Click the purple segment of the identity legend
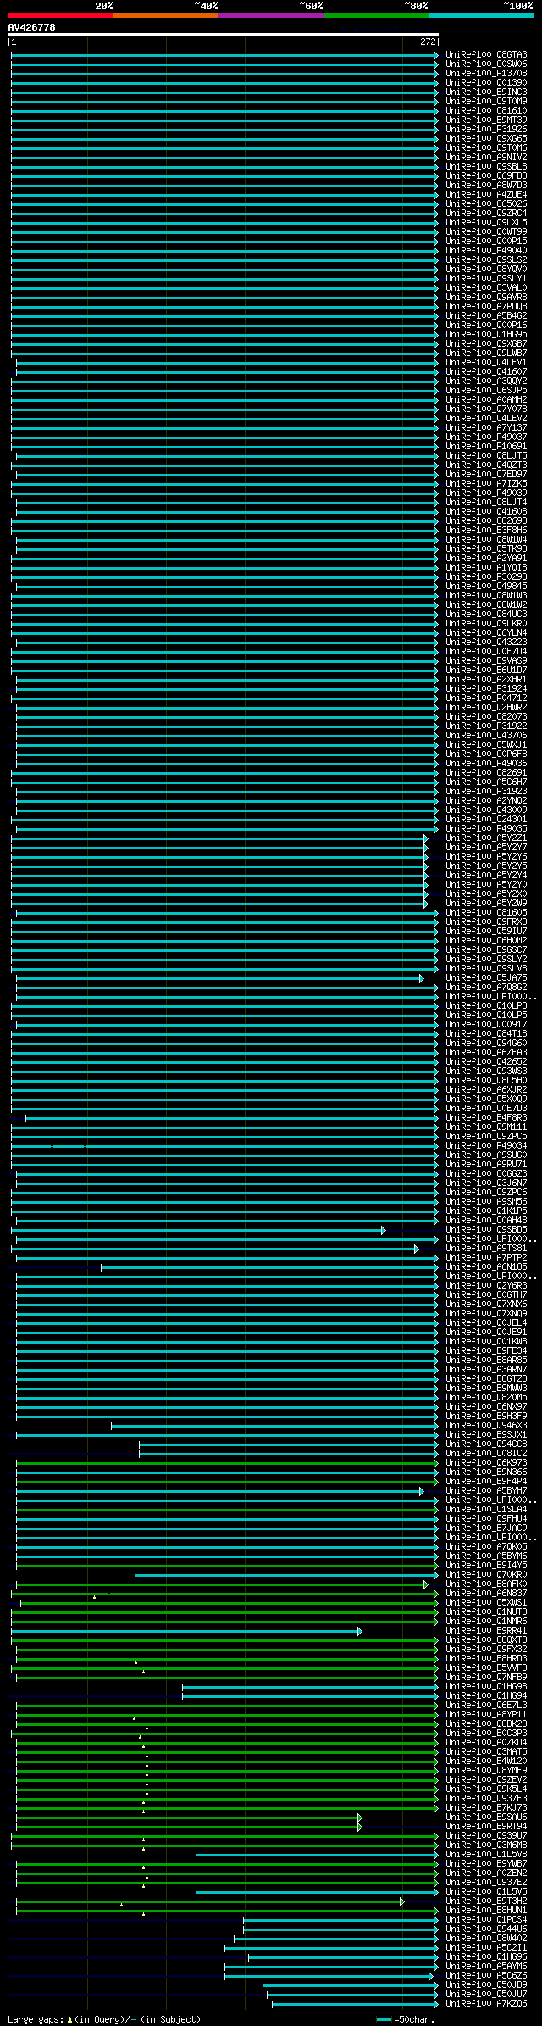This screenshot has height=2026, width=542. point(271,15)
